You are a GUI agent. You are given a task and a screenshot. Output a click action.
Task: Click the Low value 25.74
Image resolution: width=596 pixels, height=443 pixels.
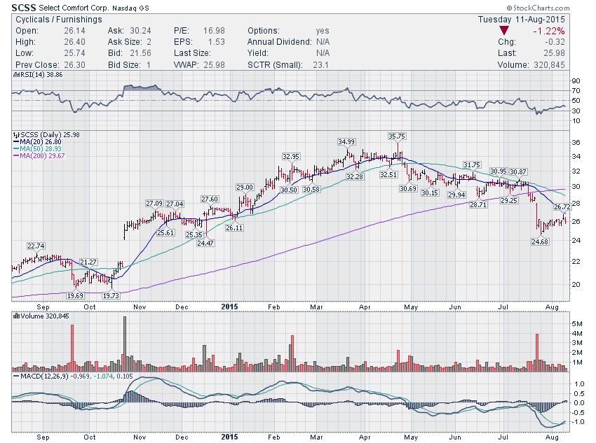[x=74, y=52]
